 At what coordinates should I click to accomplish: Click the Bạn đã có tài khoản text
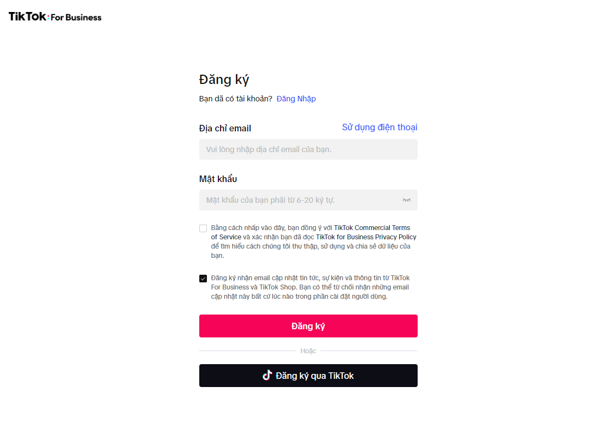coord(235,99)
